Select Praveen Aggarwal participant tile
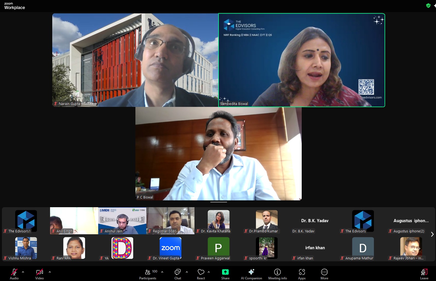436x281 pixels. [x=219, y=248]
